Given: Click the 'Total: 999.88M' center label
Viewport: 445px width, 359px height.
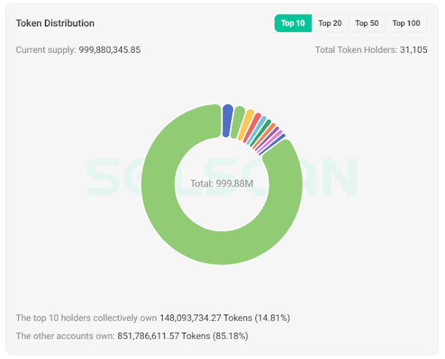Looking at the screenshot, I should [x=222, y=183].
